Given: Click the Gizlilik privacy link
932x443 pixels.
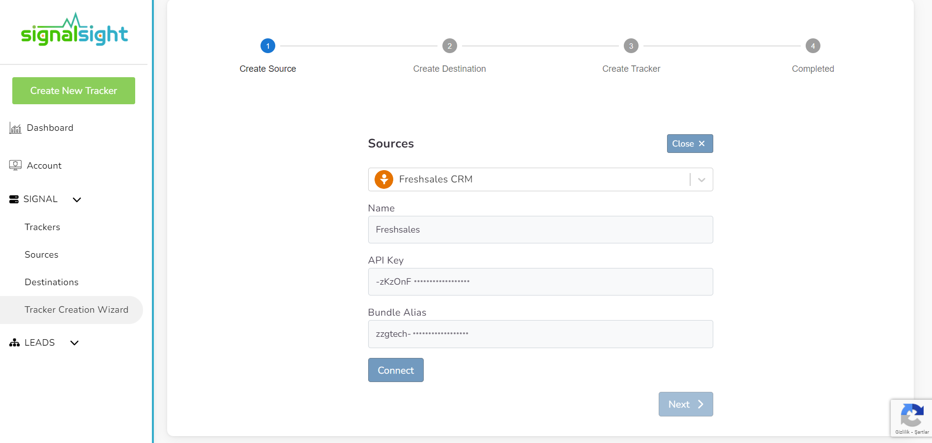Looking at the screenshot, I should pyautogui.click(x=902, y=432).
